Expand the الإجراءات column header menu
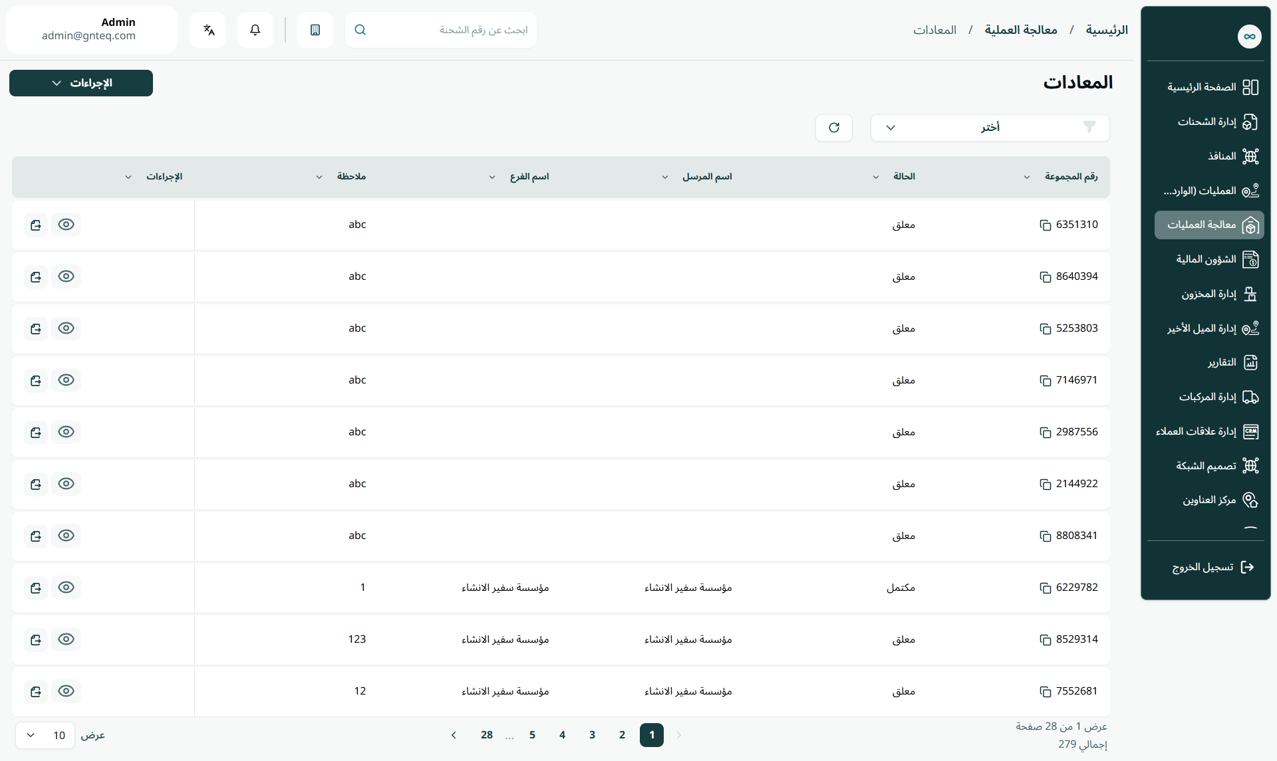This screenshot has width=1277, height=761. (x=128, y=177)
